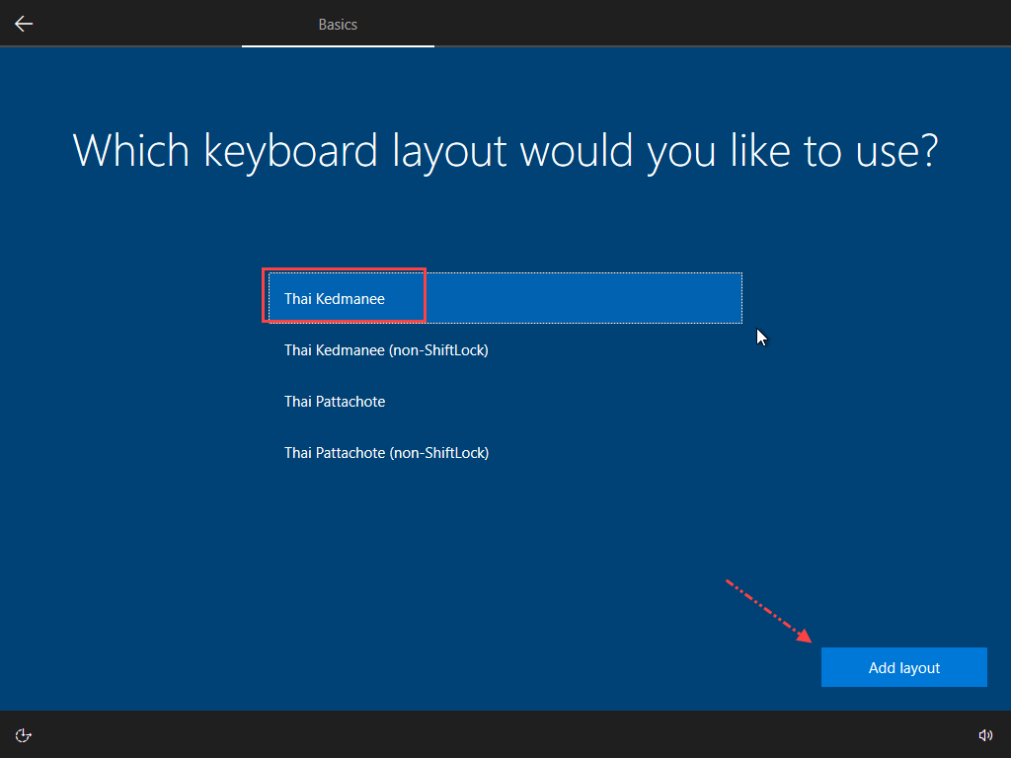Select Thai Kedmanee layout
The width and height of the screenshot is (1011, 758).
point(505,298)
